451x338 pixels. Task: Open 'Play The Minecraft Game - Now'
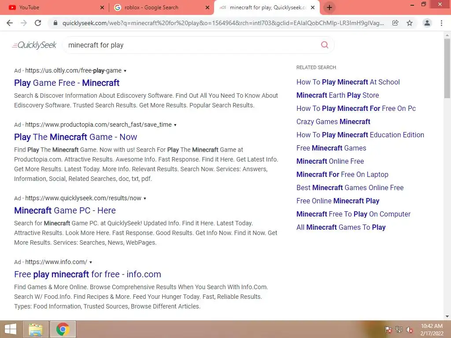[x=76, y=137]
